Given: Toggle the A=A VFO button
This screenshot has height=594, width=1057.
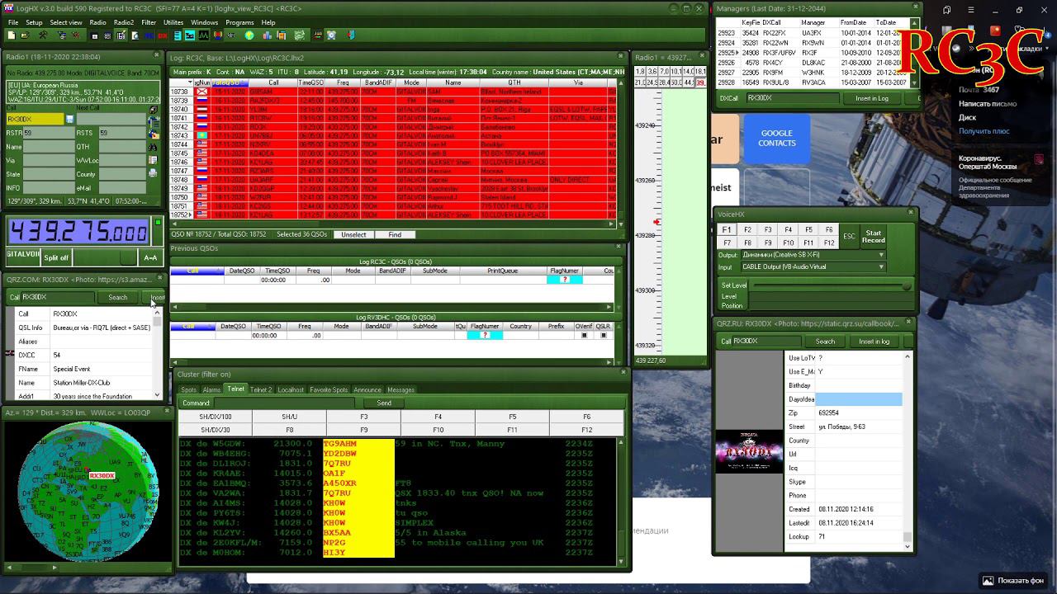Looking at the screenshot, I should click(x=150, y=257).
